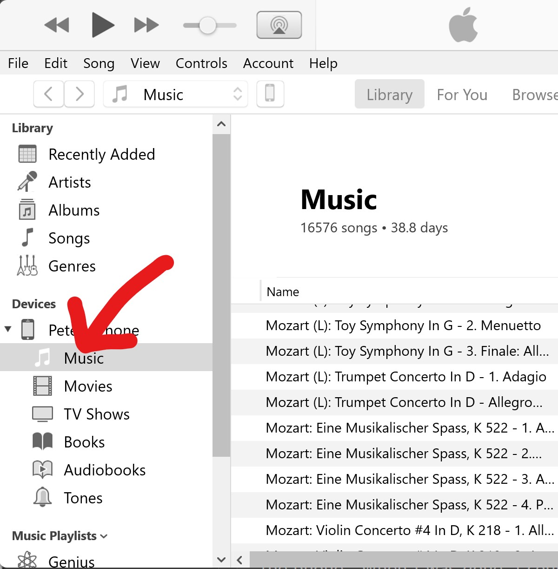The width and height of the screenshot is (558, 569).
Task: Click the Songs note icon
Action: tap(28, 237)
